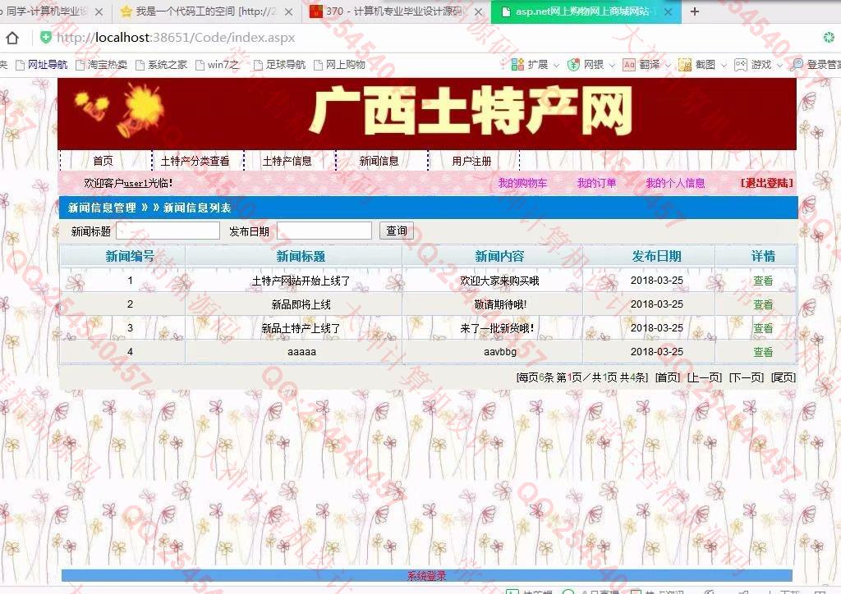The height and width of the screenshot is (594, 841).
Task: Click the 查询 search button
Action: point(397,231)
